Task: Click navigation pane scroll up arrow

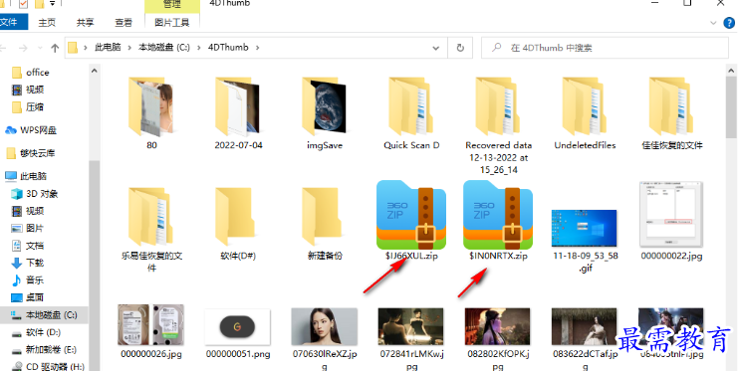Action: point(94,71)
